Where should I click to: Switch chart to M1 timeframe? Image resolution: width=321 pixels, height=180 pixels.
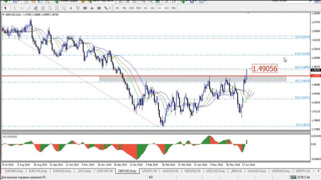point(117,8)
